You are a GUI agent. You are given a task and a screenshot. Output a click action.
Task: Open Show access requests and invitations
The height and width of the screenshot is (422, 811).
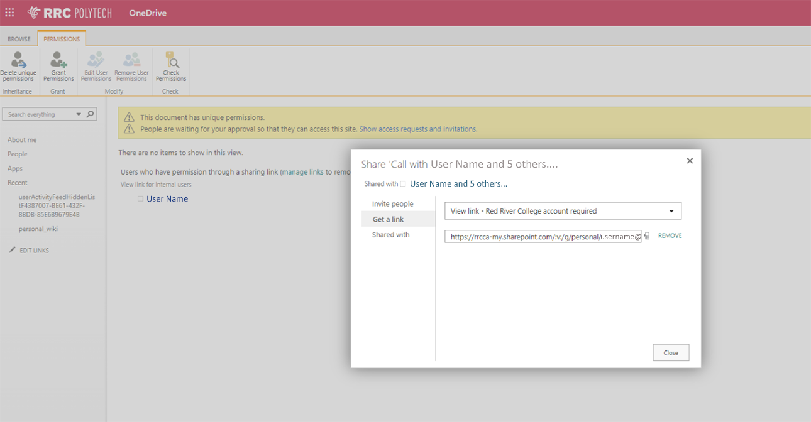417,129
